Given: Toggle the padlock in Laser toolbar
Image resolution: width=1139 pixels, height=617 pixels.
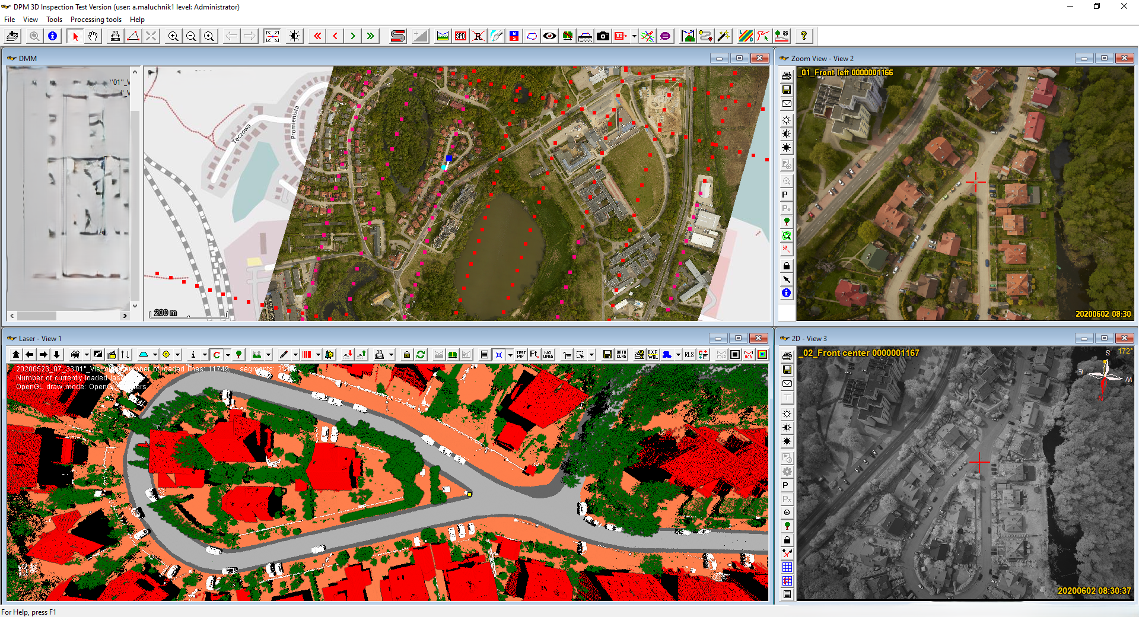Looking at the screenshot, I should click(x=407, y=355).
